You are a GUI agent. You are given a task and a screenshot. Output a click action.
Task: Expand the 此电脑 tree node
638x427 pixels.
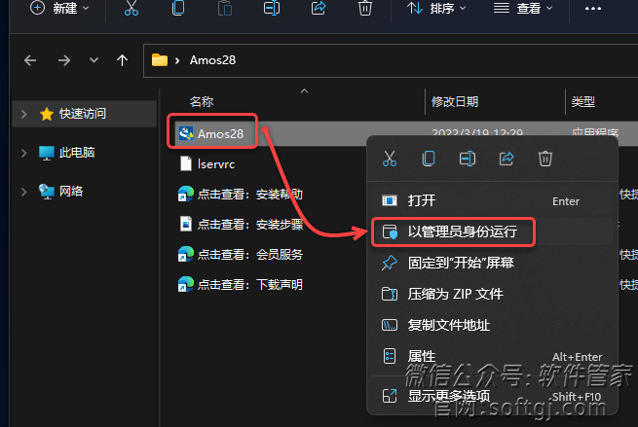(x=23, y=153)
